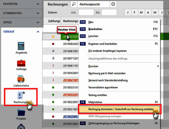The height and width of the screenshot is (129, 169).
Task: Click orange status dot of selected invoice
Action: pos(53,37)
